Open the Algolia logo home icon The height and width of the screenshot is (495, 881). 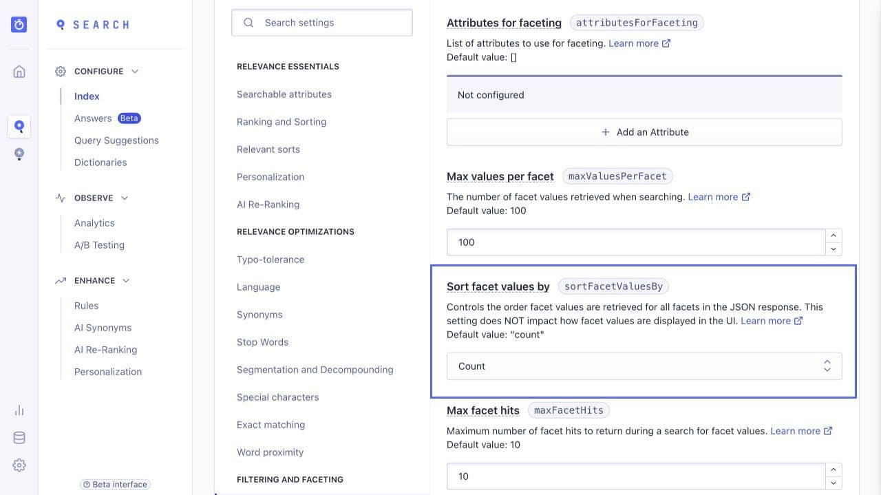click(x=19, y=25)
